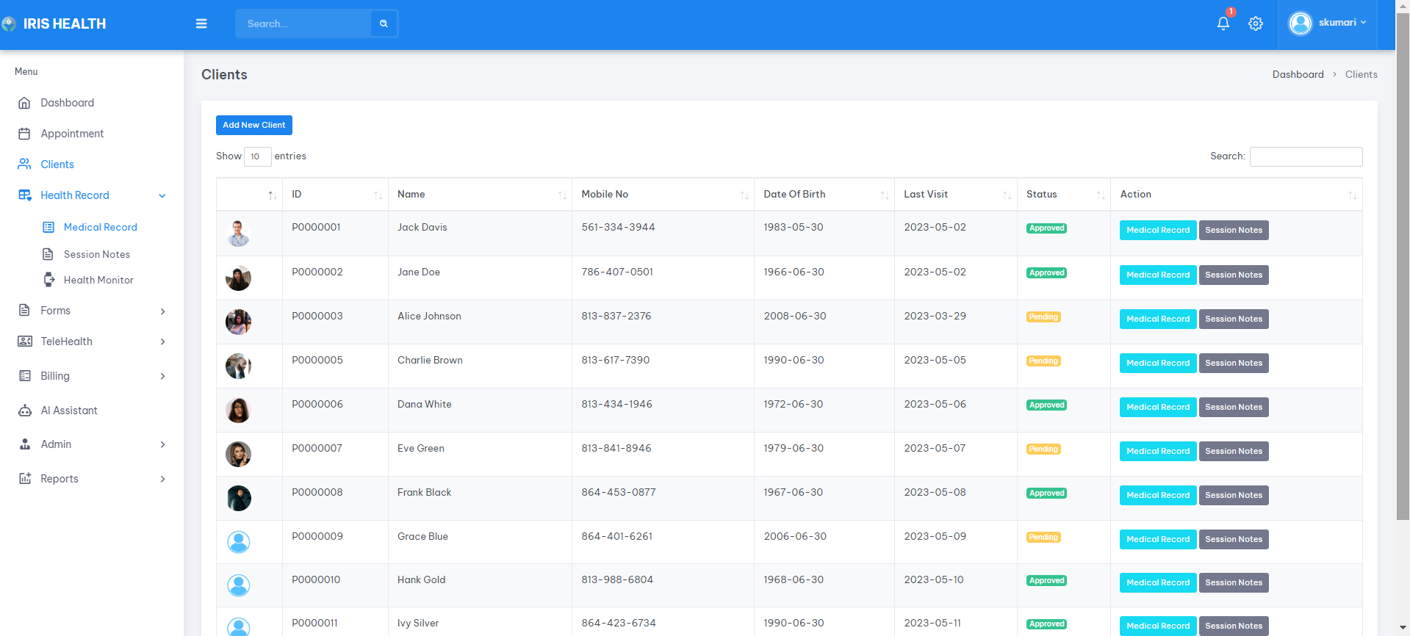The height and width of the screenshot is (636, 1410).
Task: Sort table by Date Of Birth
Action: click(x=824, y=195)
